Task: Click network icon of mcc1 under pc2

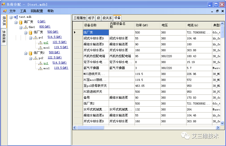Action: (x=40, y=68)
